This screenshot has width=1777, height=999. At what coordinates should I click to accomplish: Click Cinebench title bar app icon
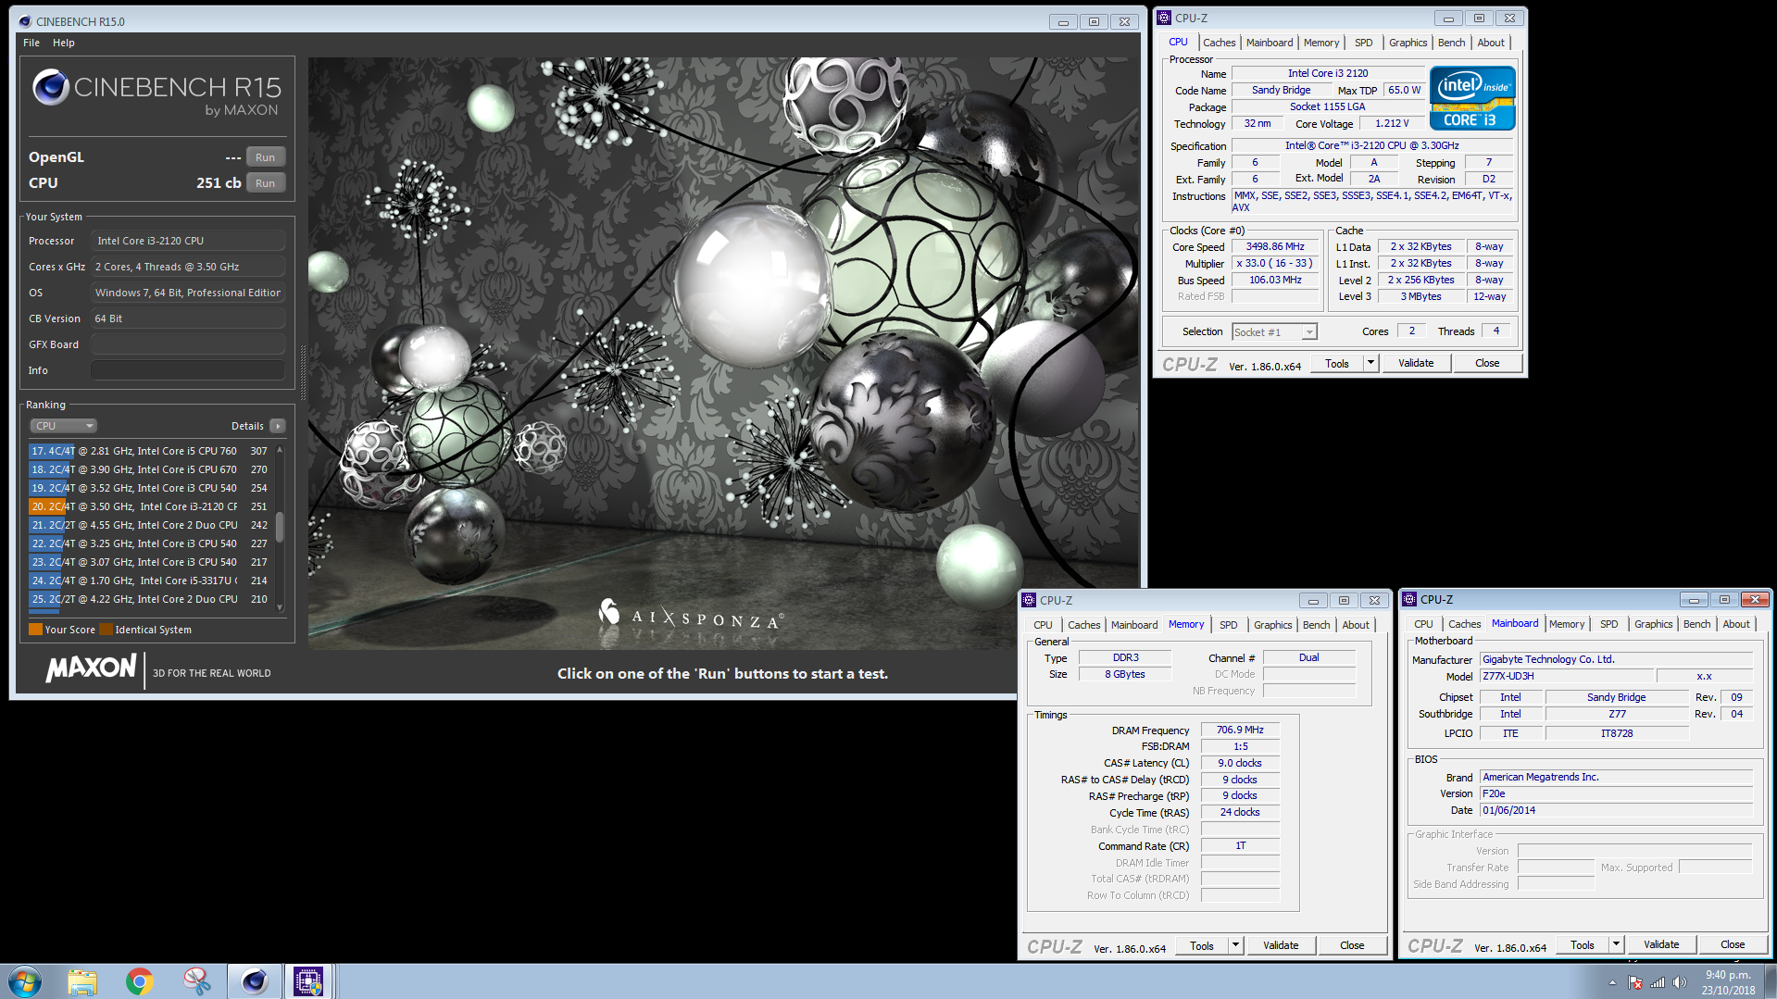coord(24,21)
